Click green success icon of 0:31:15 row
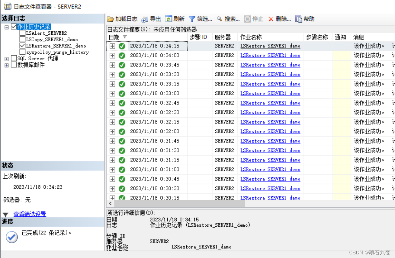 point(122,160)
